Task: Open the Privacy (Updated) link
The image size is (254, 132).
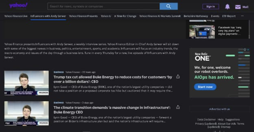Action: coord(206,124)
